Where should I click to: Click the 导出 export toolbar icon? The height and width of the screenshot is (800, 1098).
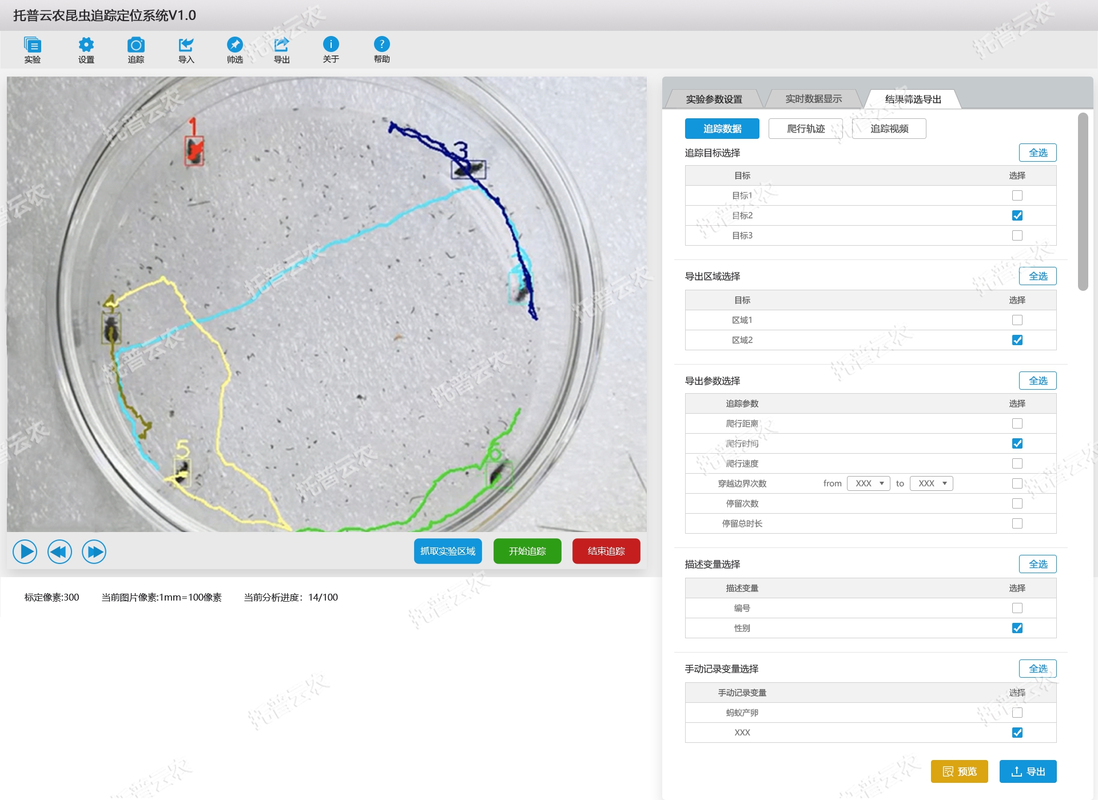pyautogui.click(x=281, y=45)
